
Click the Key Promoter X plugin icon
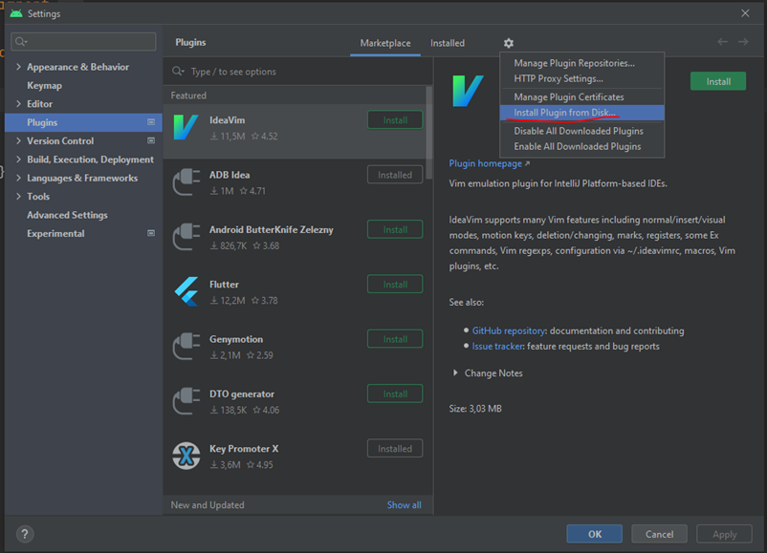[186, 456]
